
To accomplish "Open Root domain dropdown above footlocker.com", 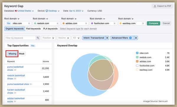I will point(97,19).
